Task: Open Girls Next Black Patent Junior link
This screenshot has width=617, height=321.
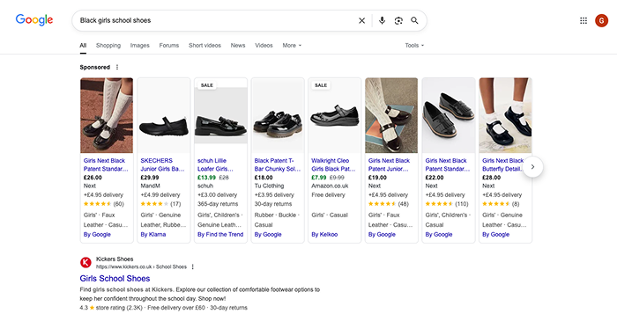Action: (389, 164)
